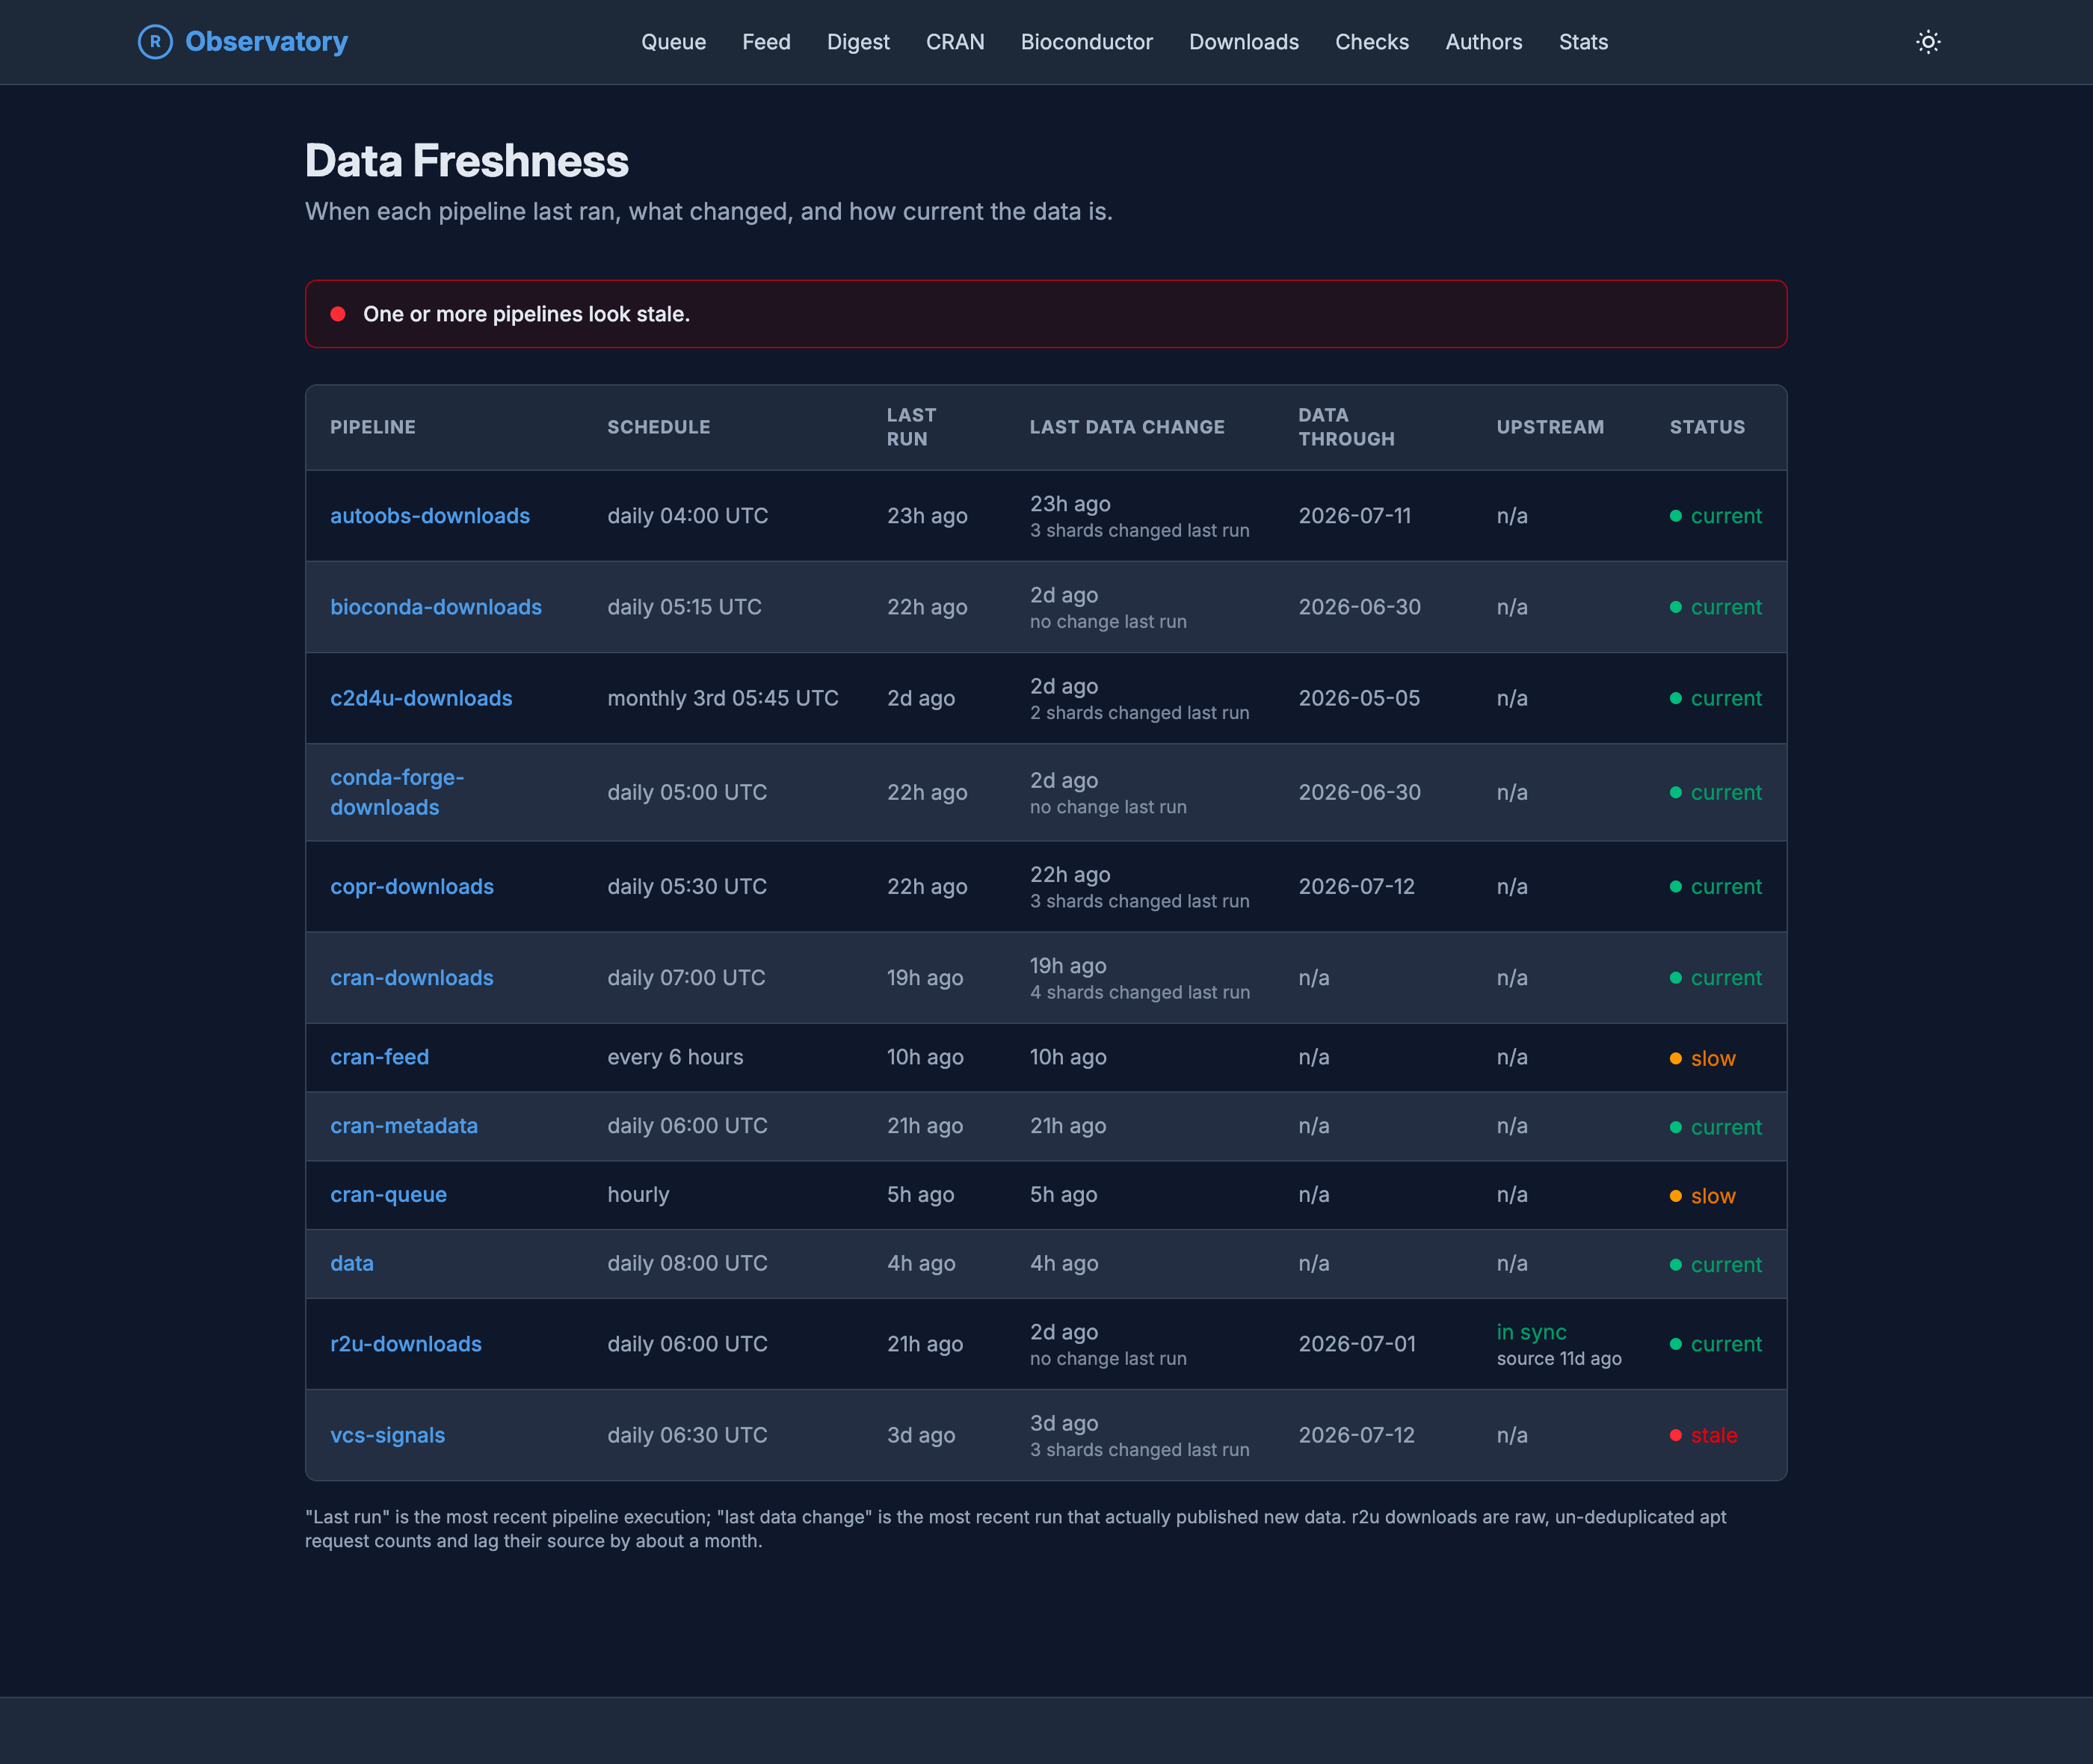Click the orange slow status dot for cran-queue
Screen dimensions: 2093x1764
pyautogui.click(x=1676, y=1196)
